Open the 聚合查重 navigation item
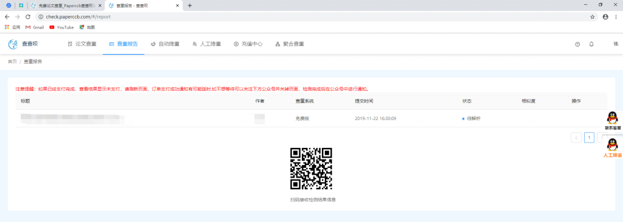This screenshot has height=222, width=623. [x=290, y=44]
